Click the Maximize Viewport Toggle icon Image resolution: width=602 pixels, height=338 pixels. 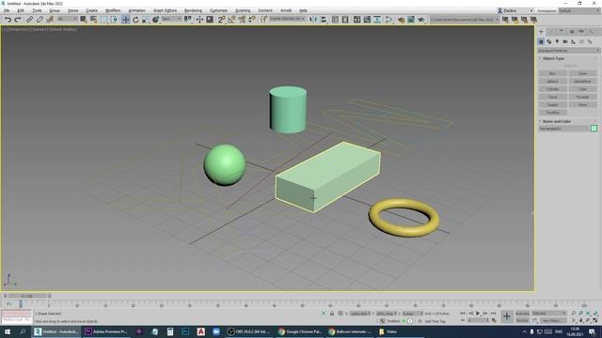[595, 320]
